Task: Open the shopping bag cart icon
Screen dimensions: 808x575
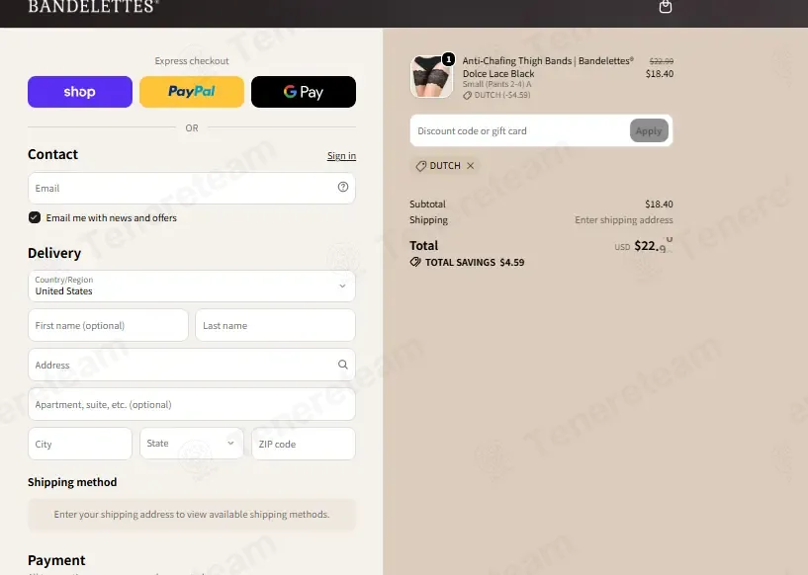Action: click(x=666, y=7)
